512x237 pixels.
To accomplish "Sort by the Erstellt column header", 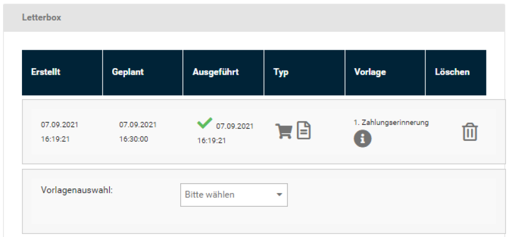I will click(x=46, y=72).
